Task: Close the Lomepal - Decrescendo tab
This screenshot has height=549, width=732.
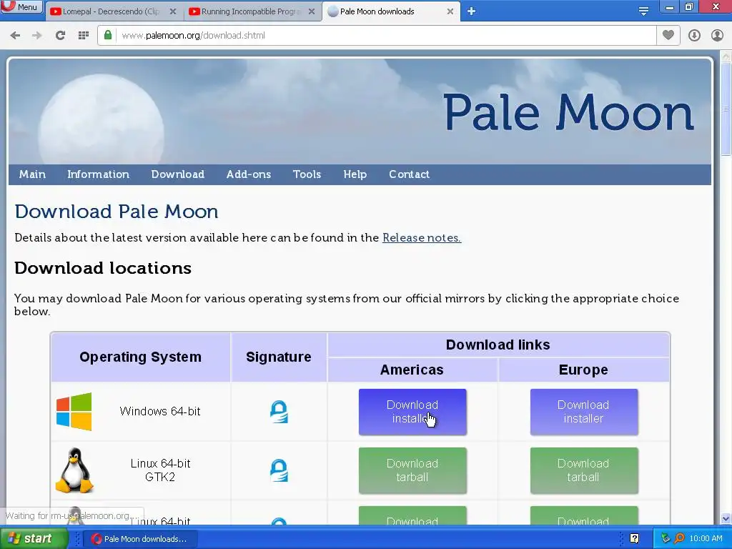Action: 173,11
